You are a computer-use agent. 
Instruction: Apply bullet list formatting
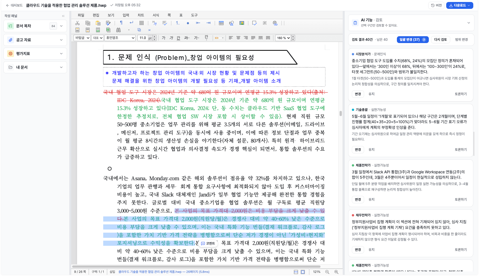[x=188, y=23]
